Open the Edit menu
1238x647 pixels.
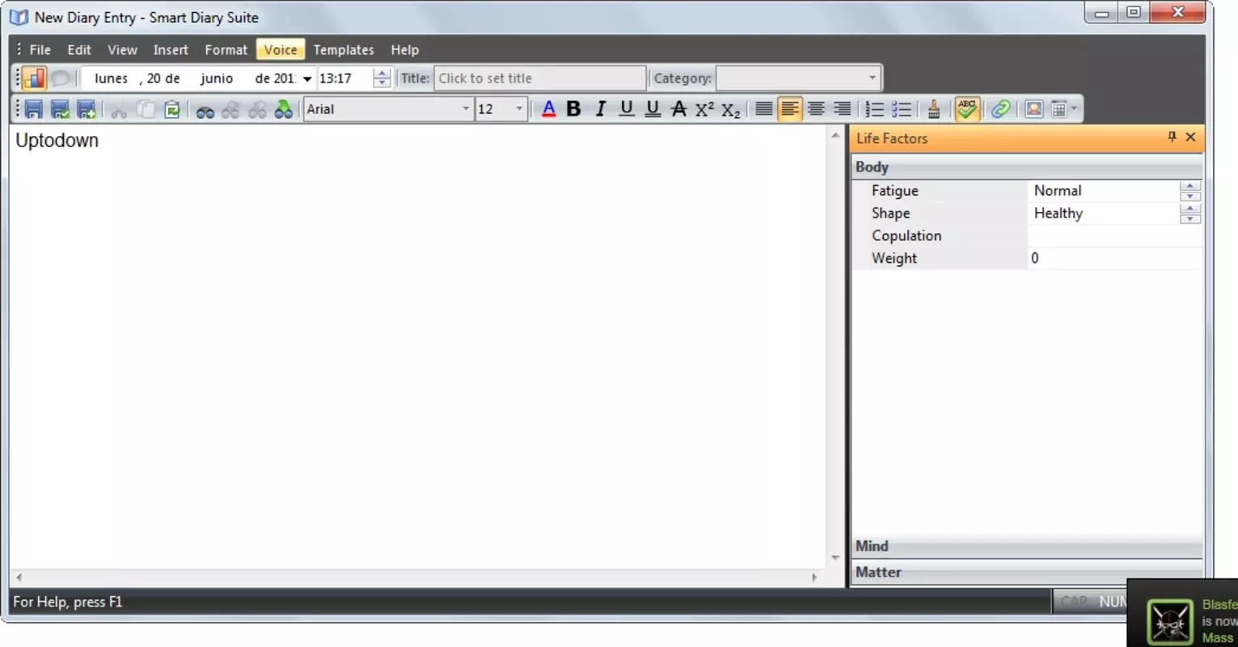pyautogui.click(x=79, y=50)
